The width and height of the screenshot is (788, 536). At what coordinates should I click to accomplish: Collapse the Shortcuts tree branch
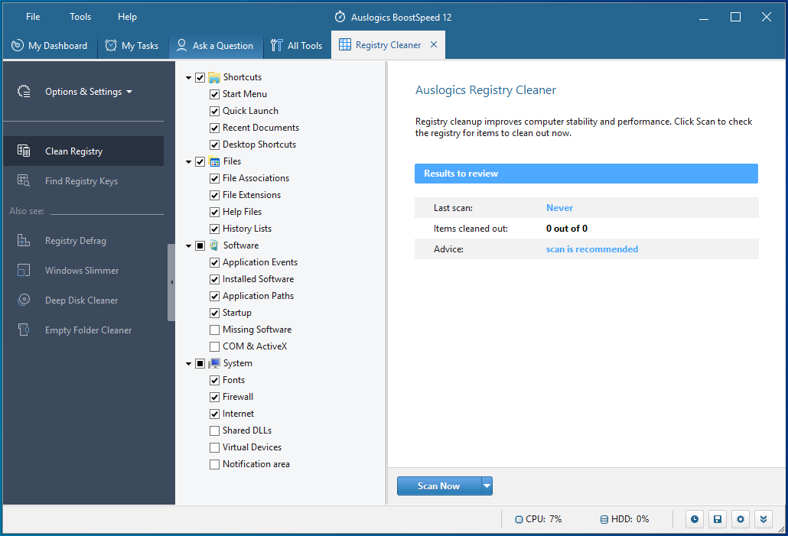pos(188,76)
